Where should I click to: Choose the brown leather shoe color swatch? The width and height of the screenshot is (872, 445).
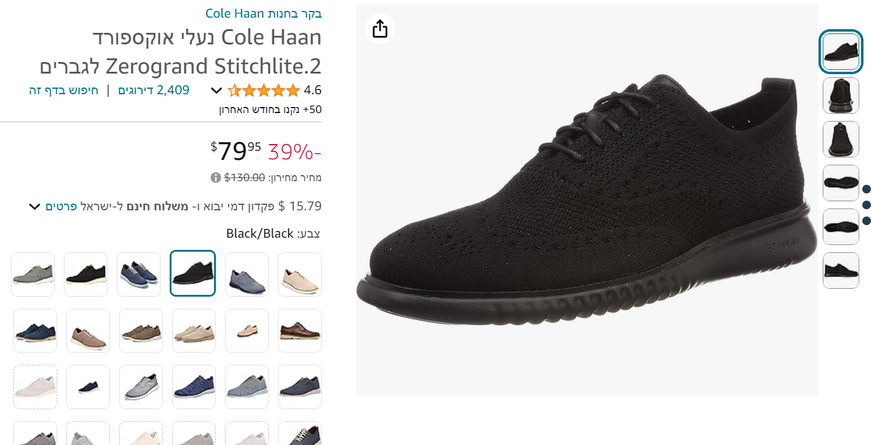tap(300, 331)
